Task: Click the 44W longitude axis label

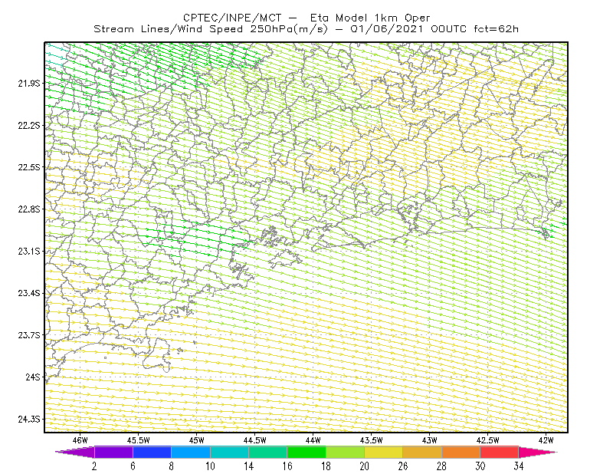Action: coord(313,440)
